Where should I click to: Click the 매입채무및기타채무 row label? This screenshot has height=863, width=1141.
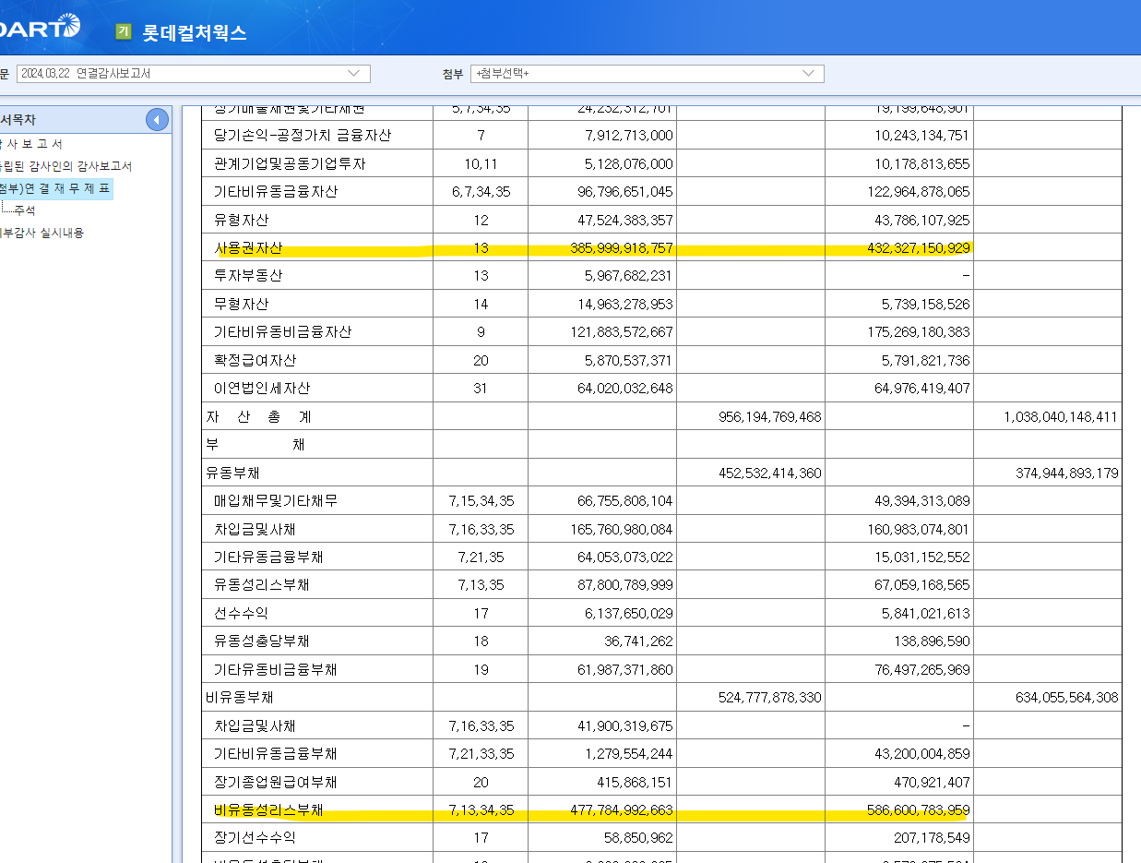click(276, 501)
